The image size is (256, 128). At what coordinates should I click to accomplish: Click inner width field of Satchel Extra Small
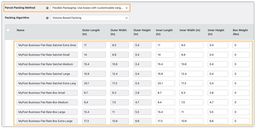(x=191, y=45)
